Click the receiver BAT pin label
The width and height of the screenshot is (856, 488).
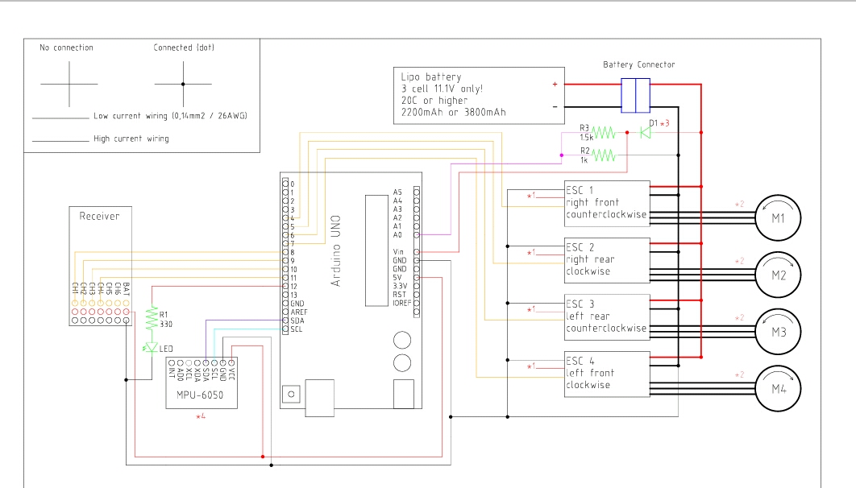pyautogui.click(x=126, y=288)
